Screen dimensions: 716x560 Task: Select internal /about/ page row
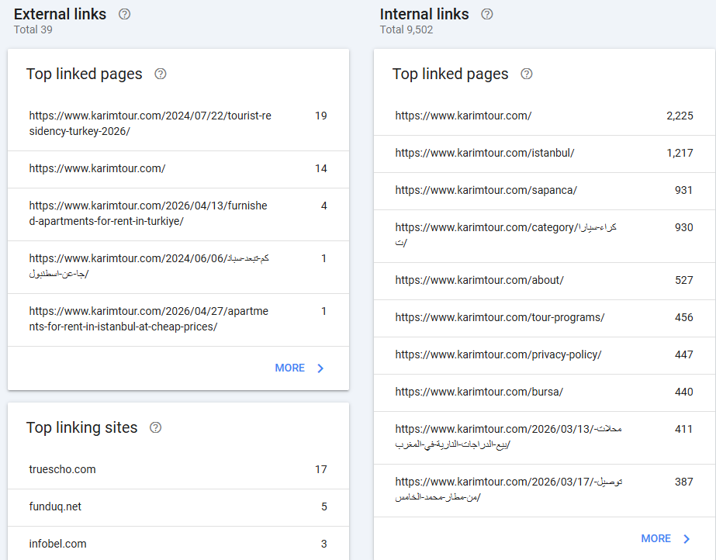[x=545, y=281]
